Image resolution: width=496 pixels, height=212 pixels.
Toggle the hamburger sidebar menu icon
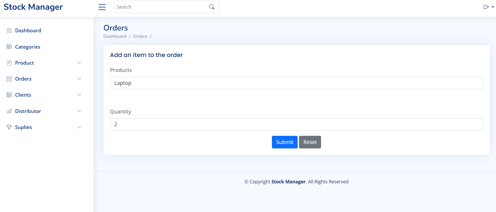pos(102,7)
